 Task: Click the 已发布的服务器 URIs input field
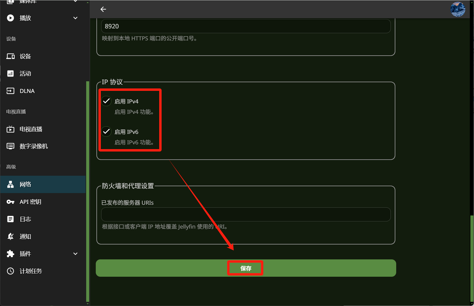(245, 214)
